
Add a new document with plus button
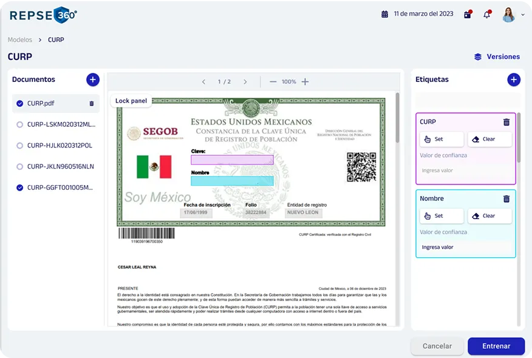[93, 79]
